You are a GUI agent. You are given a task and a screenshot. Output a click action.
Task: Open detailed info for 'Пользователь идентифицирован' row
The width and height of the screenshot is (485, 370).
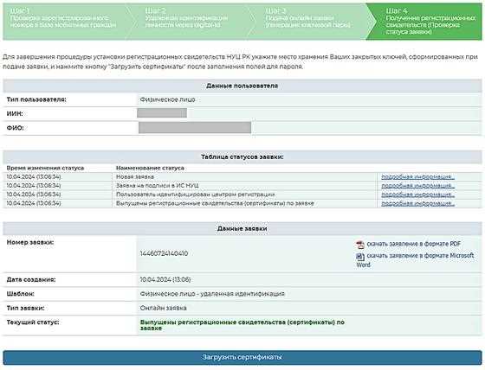pos(417,195)
